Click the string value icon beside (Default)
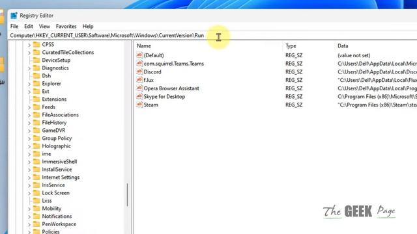417x234 pixels. tap(139, 55)
